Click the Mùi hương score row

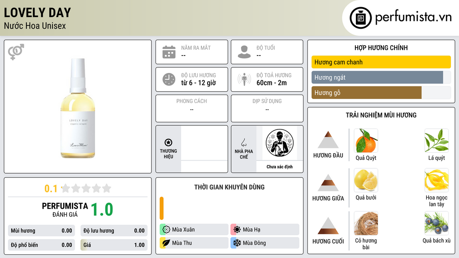pyautogui.click(x=41, y=231)
